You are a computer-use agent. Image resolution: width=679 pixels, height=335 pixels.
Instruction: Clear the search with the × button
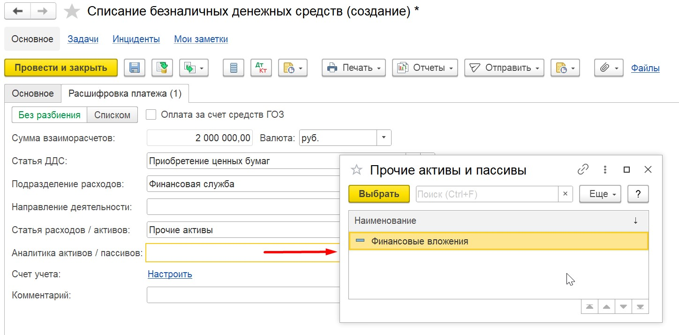tap(565, 194)
